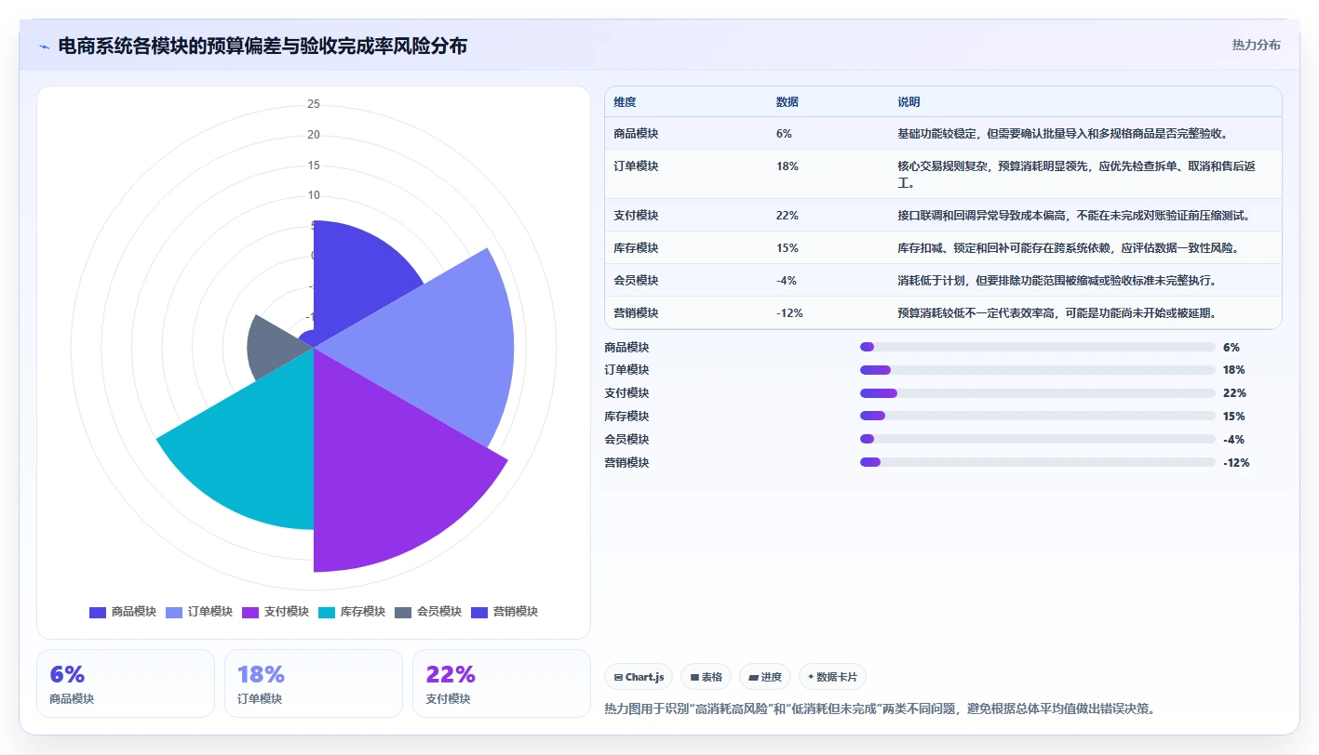Click the description starting 库存扣减、锁定和回补

(1068, 248)
